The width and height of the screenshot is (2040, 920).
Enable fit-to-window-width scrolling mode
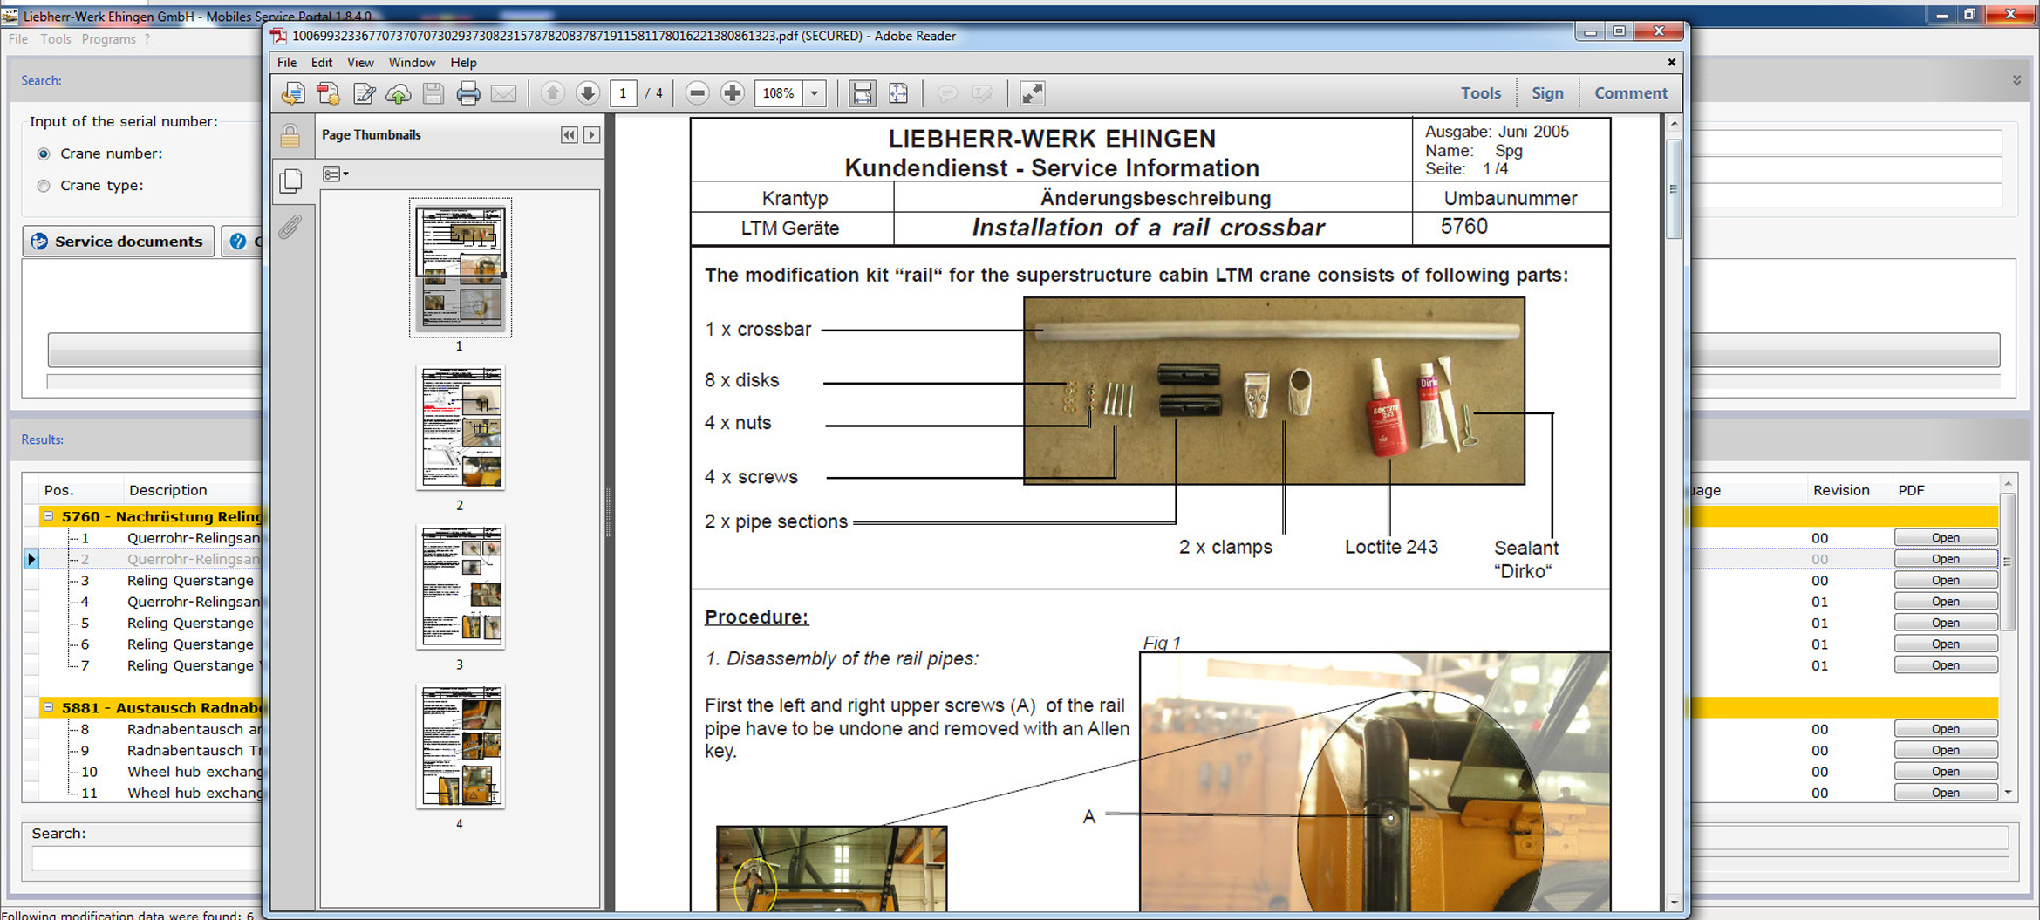(862, 93)
